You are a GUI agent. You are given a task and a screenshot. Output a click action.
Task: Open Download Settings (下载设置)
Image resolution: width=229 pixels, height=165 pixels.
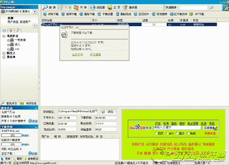[105, 14]
